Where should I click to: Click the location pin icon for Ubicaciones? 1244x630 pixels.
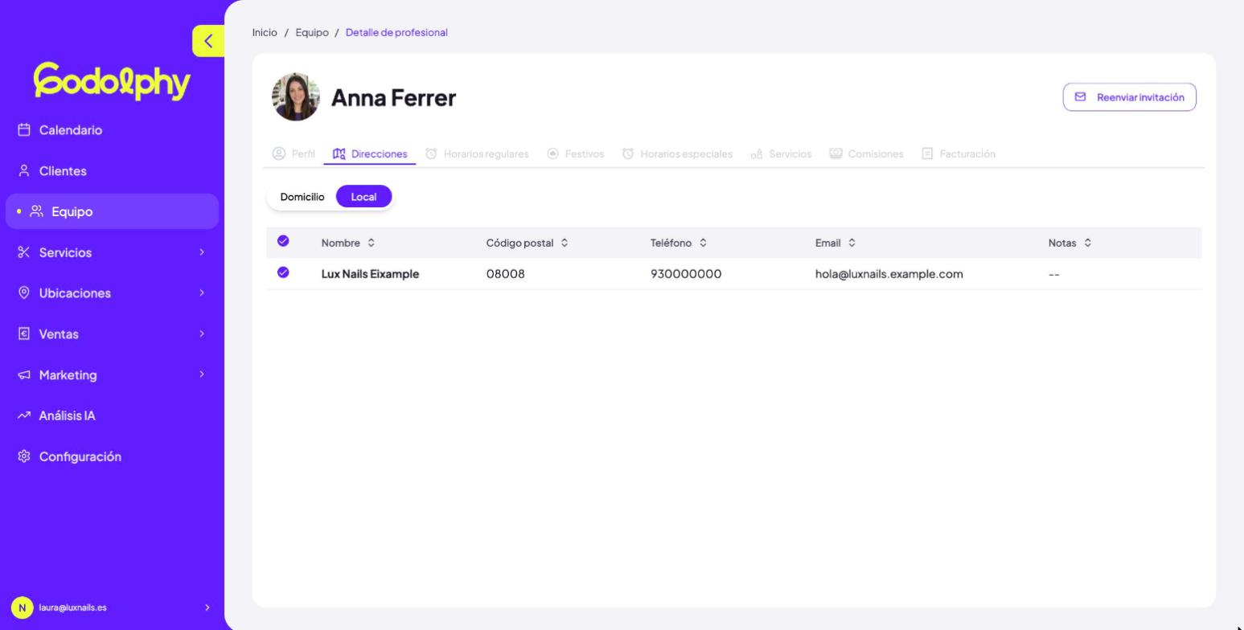coord(24,293)
